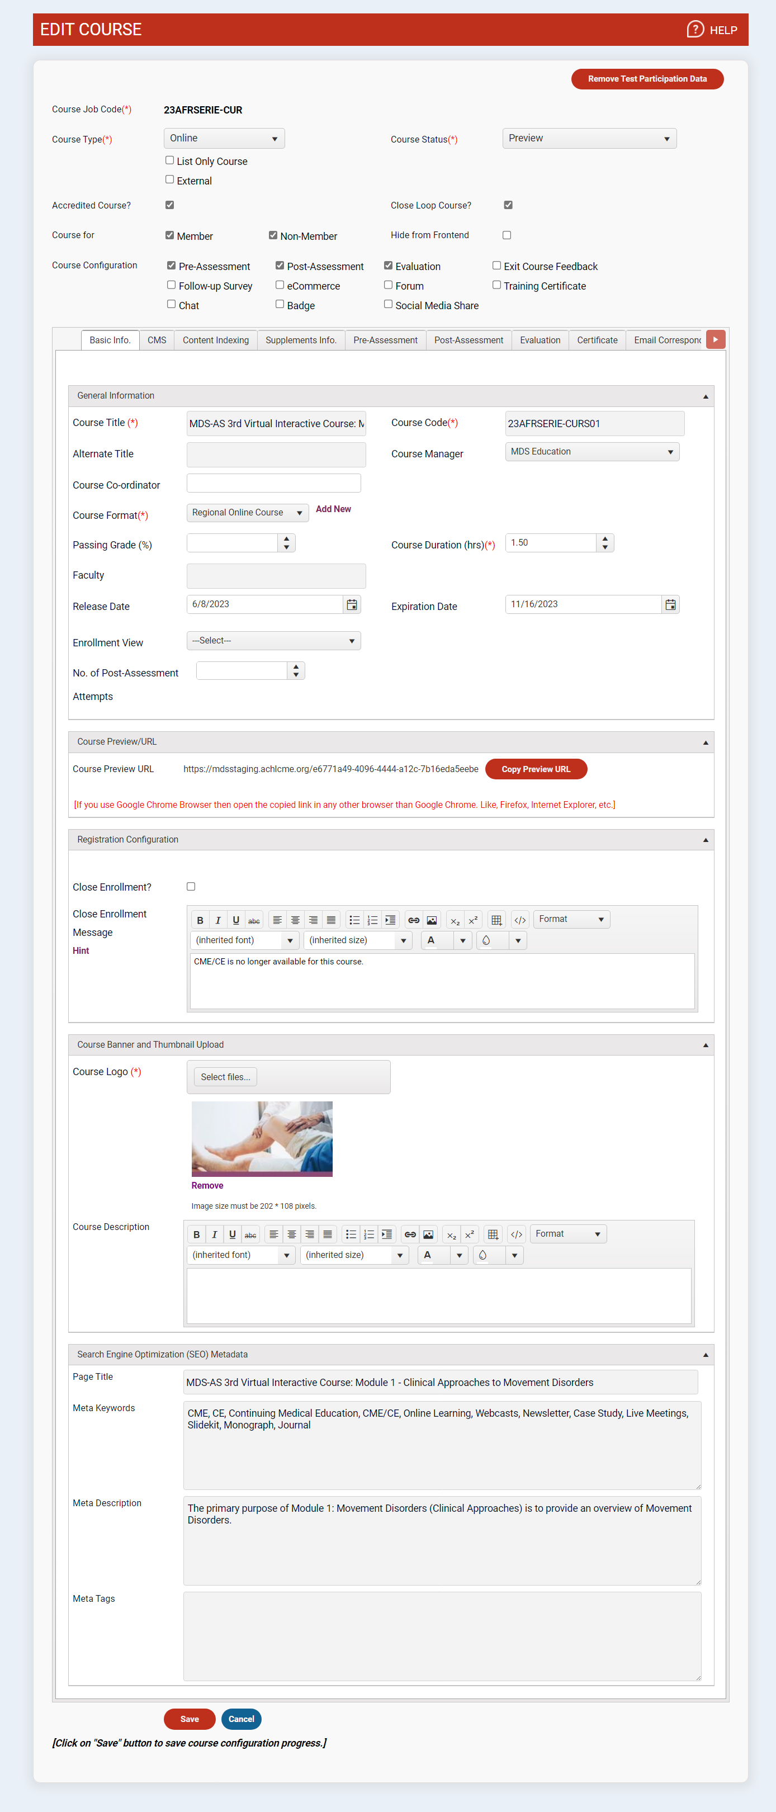Insert unordered list in Course Description editor
Image resolution: width=776 pixels, height=1812 pixels.
click(x=351, y=1234)
